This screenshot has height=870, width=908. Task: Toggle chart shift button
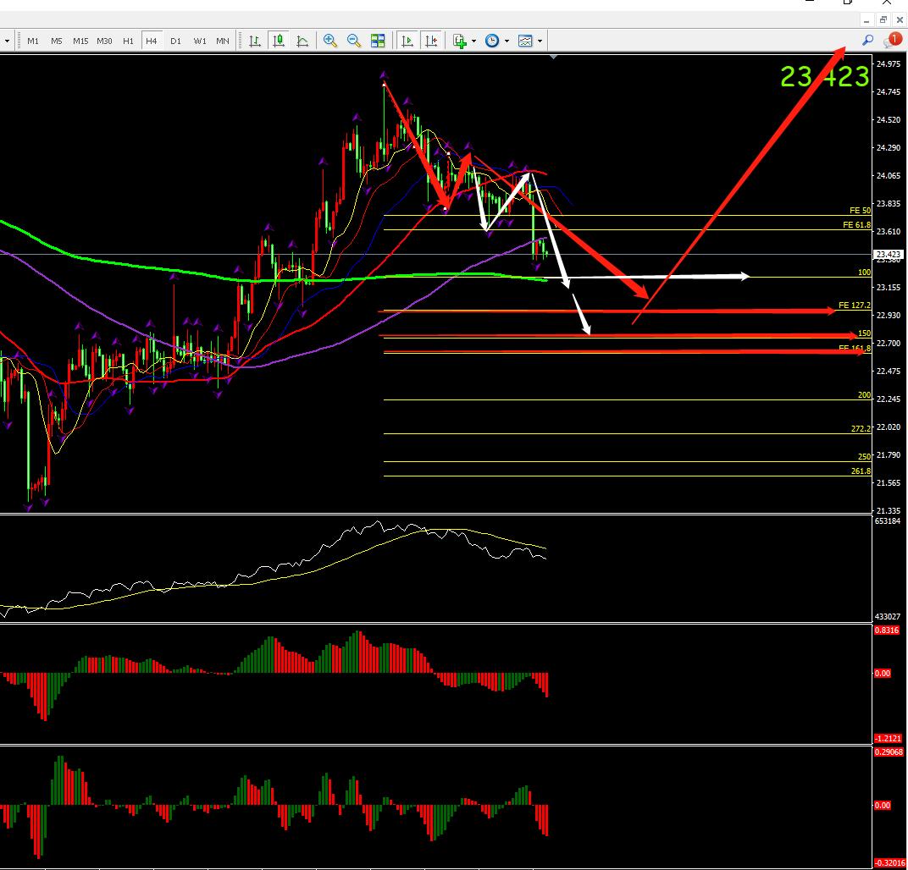pos(432,41)
